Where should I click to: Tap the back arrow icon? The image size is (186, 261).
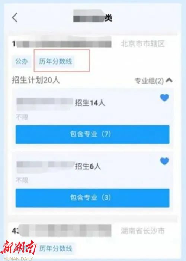[15, 17]
